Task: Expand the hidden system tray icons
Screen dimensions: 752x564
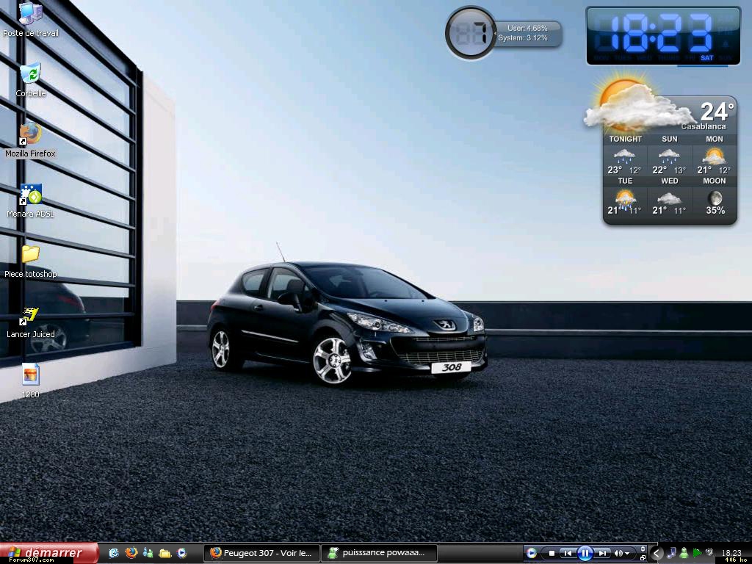Action: click(x=657, y=554)
